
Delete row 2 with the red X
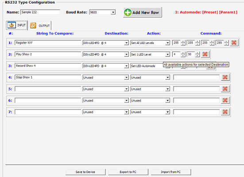[205, 54]
